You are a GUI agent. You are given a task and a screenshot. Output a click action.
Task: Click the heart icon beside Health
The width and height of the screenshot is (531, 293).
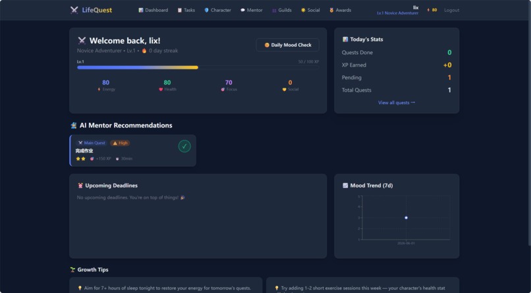point(161,89)
